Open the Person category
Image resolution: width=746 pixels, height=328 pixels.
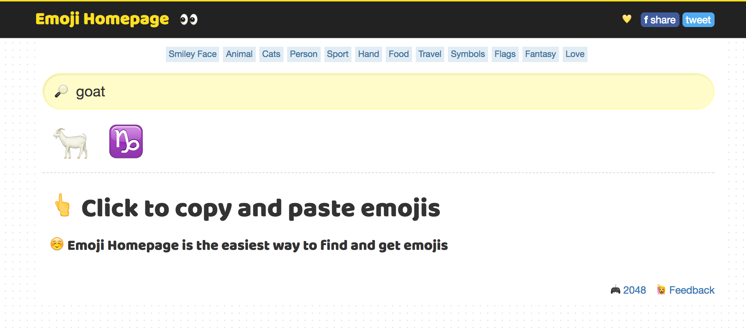click(304, 54)
